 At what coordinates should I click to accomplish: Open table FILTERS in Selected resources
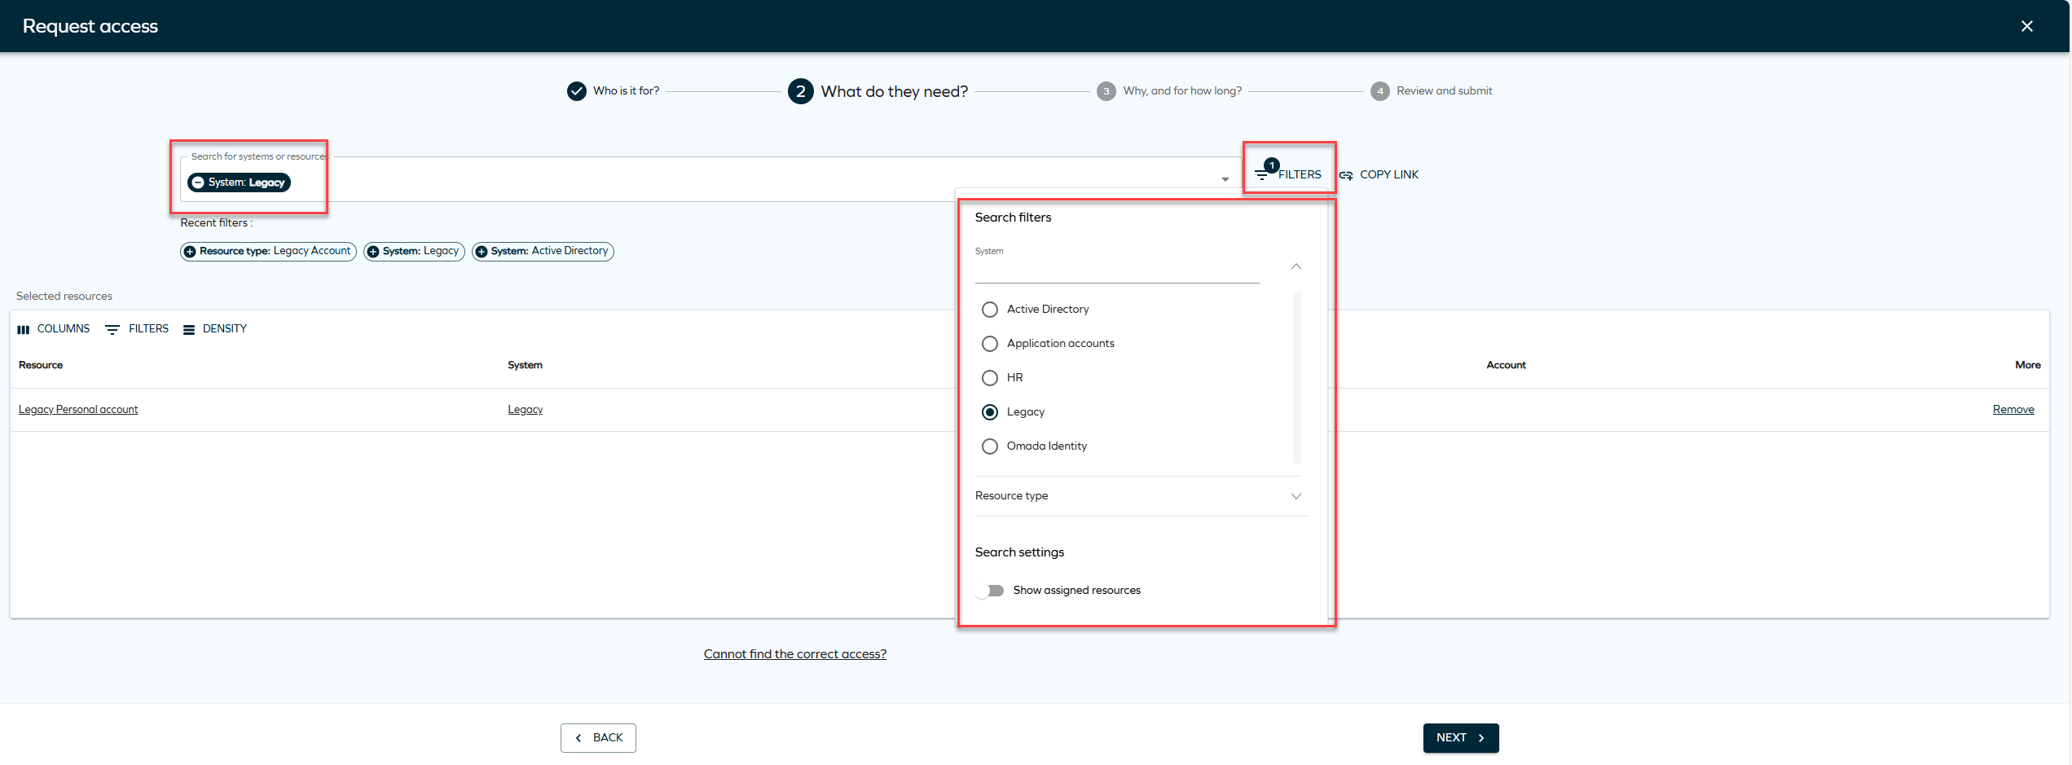tap(137, 329)
